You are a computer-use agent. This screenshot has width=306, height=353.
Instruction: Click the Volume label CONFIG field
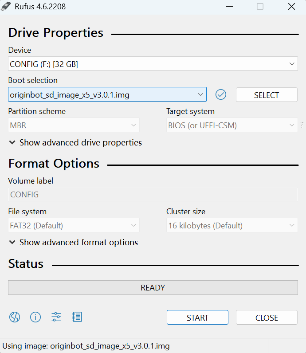(153, 195)
